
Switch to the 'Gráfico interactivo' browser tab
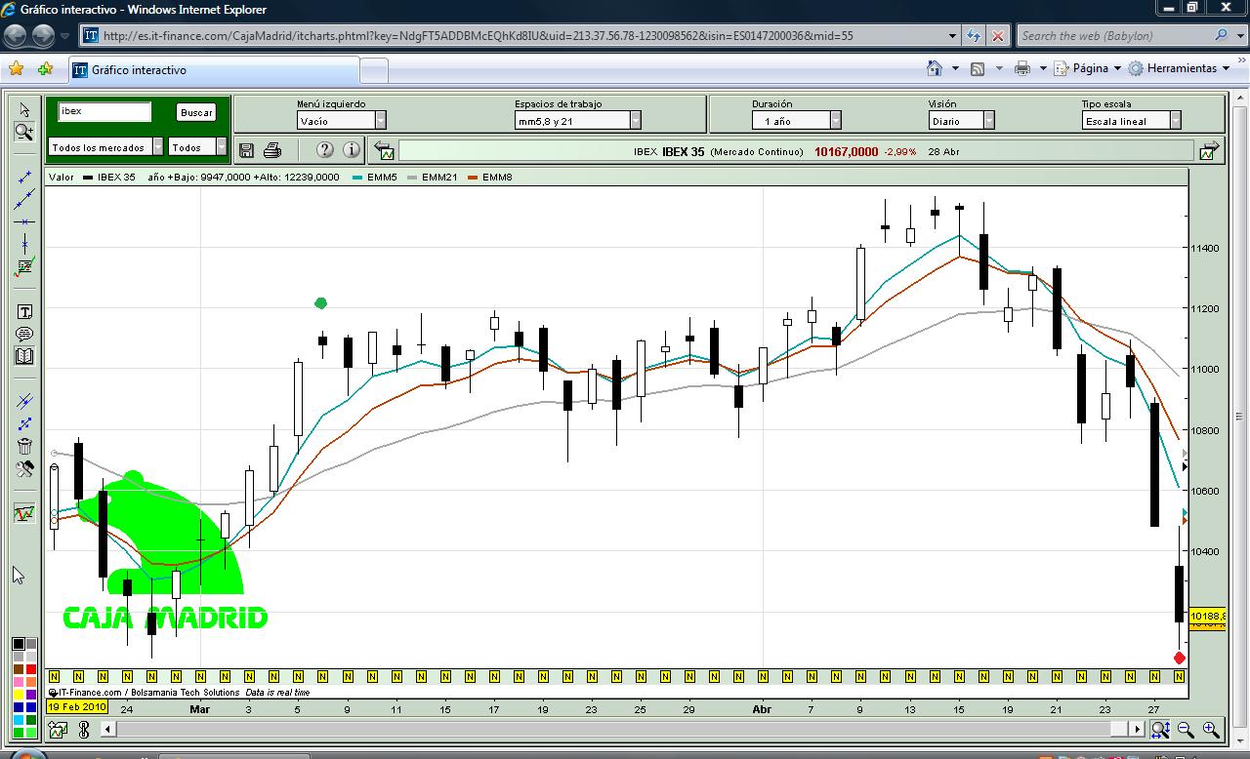(213, 70)
